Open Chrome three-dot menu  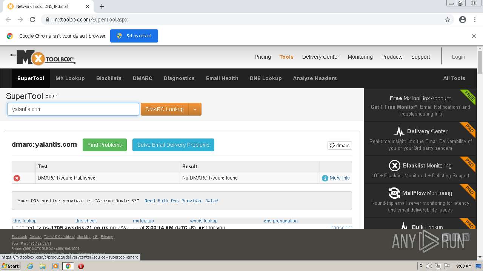[475, 20]
